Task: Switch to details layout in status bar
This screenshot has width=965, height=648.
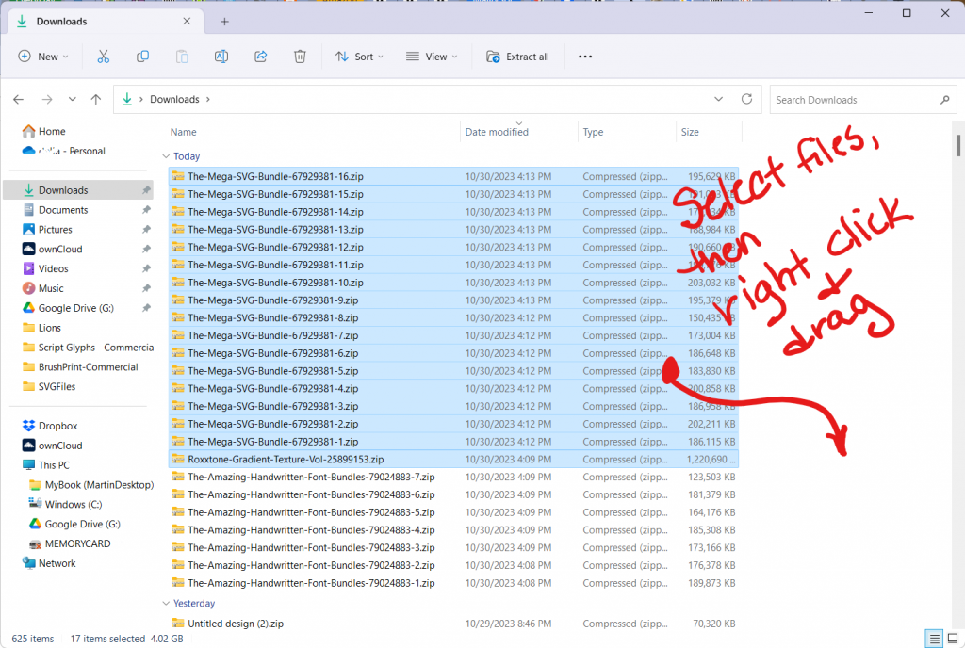Action: 934,639
